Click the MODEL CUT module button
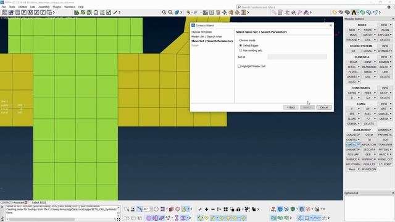 click(x=385, y=159)
